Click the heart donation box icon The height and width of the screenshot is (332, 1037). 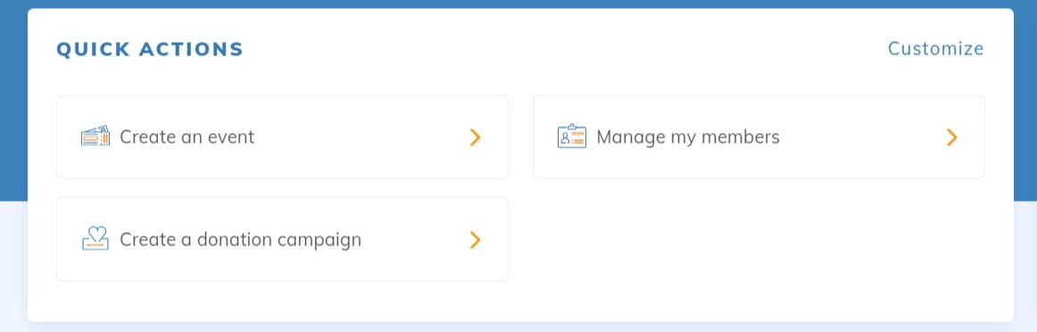point(95,239)
